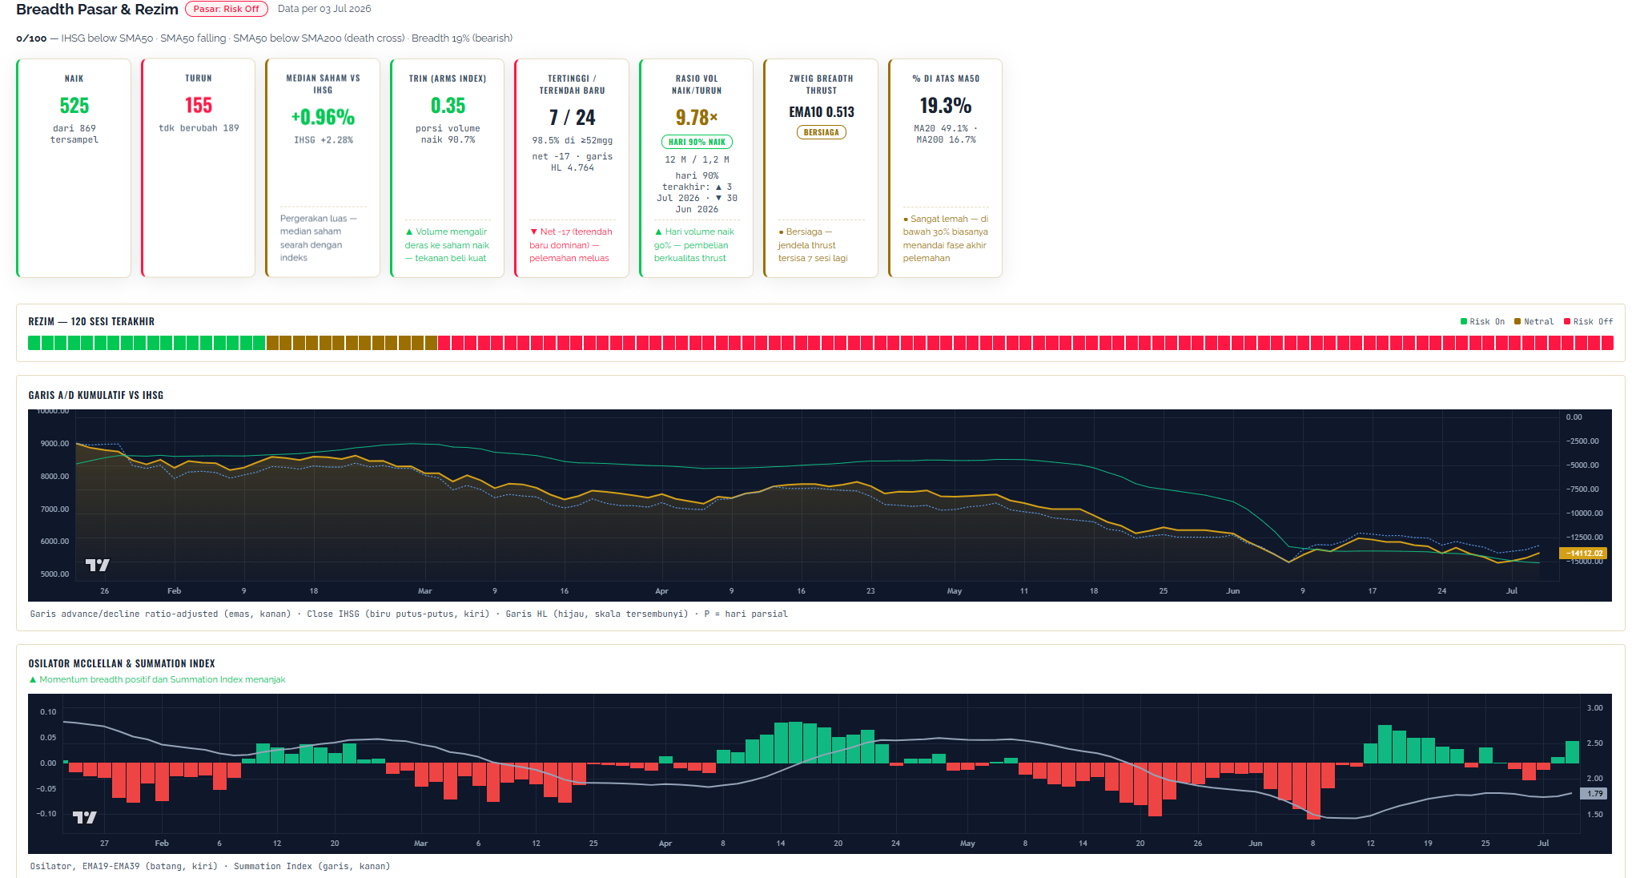
Task: Click the Momentum breadth positif note
Action: pos(157,679)
